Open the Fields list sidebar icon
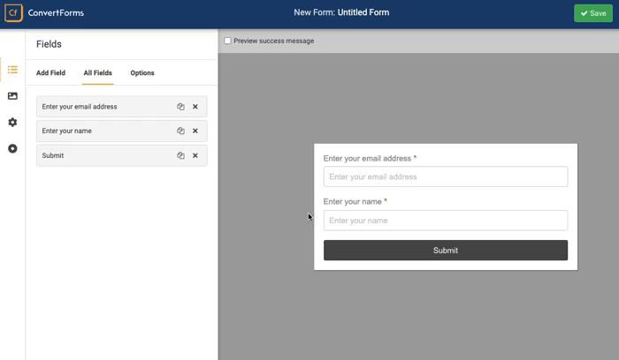Image resolution: width=619 pixels, height=360 pixels. (12, 70)
